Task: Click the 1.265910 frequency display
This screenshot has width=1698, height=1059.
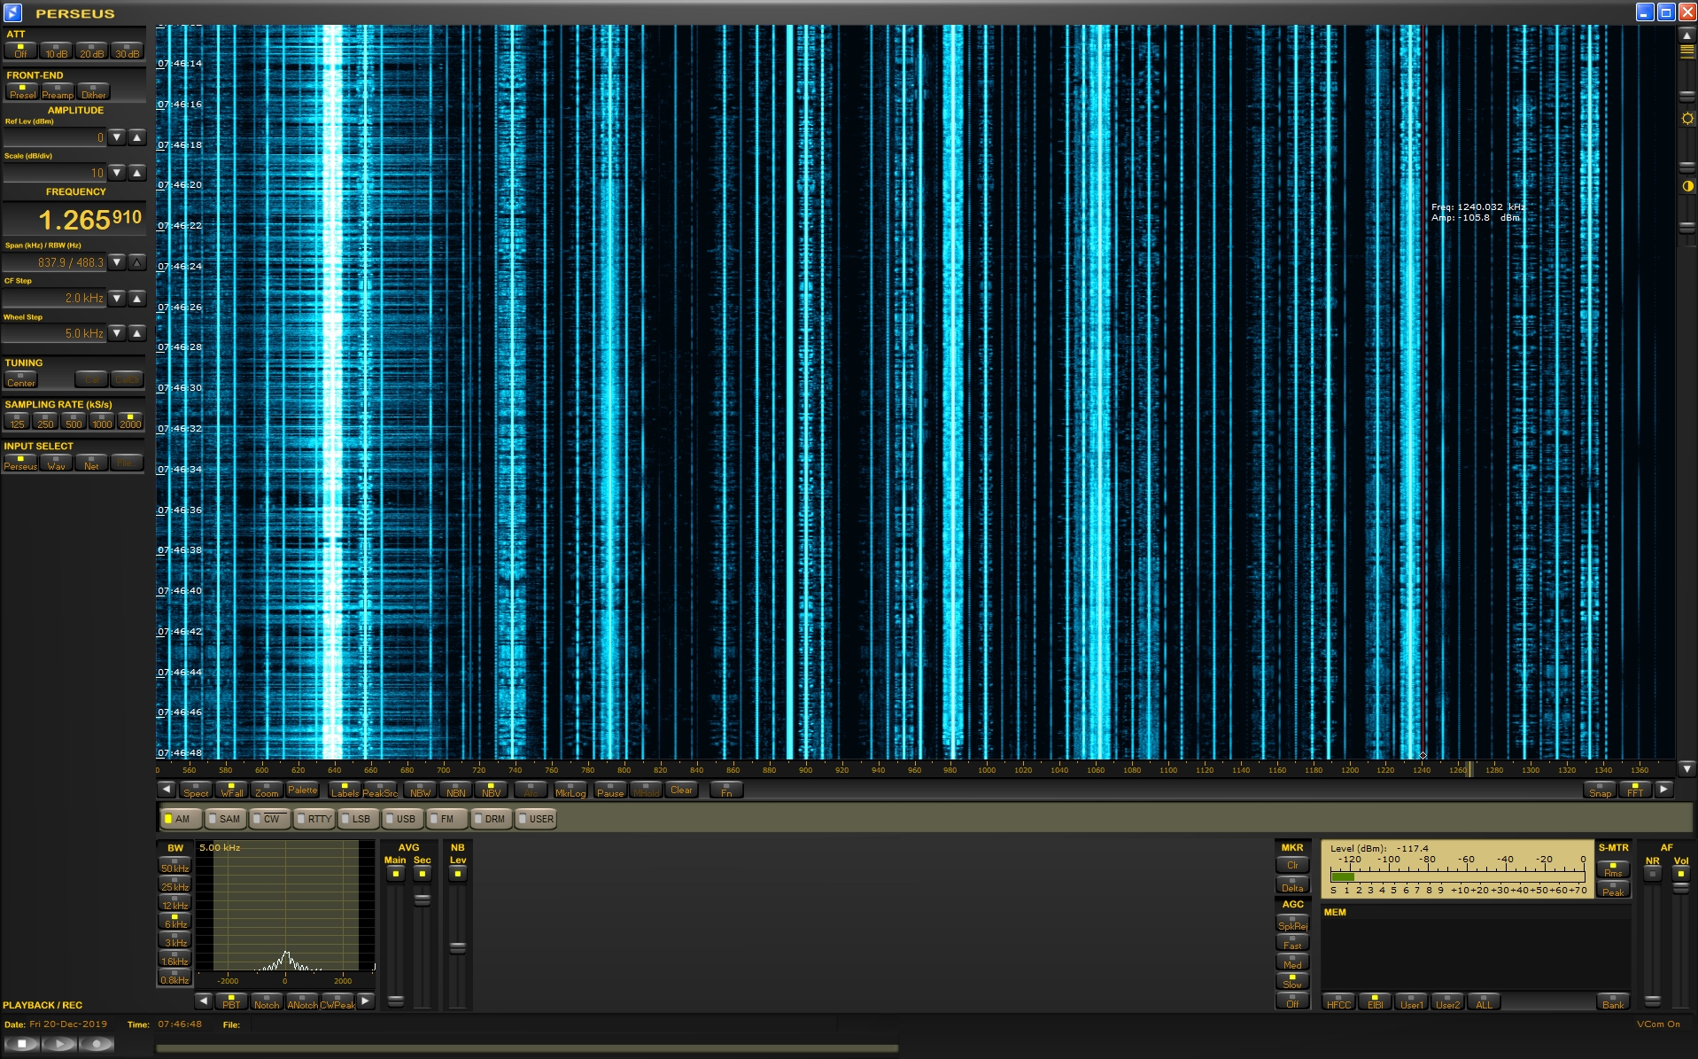Action: pos(89,219)
